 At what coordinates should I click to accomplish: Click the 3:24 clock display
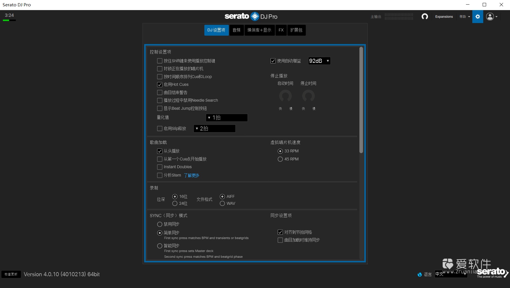point(9,15)
